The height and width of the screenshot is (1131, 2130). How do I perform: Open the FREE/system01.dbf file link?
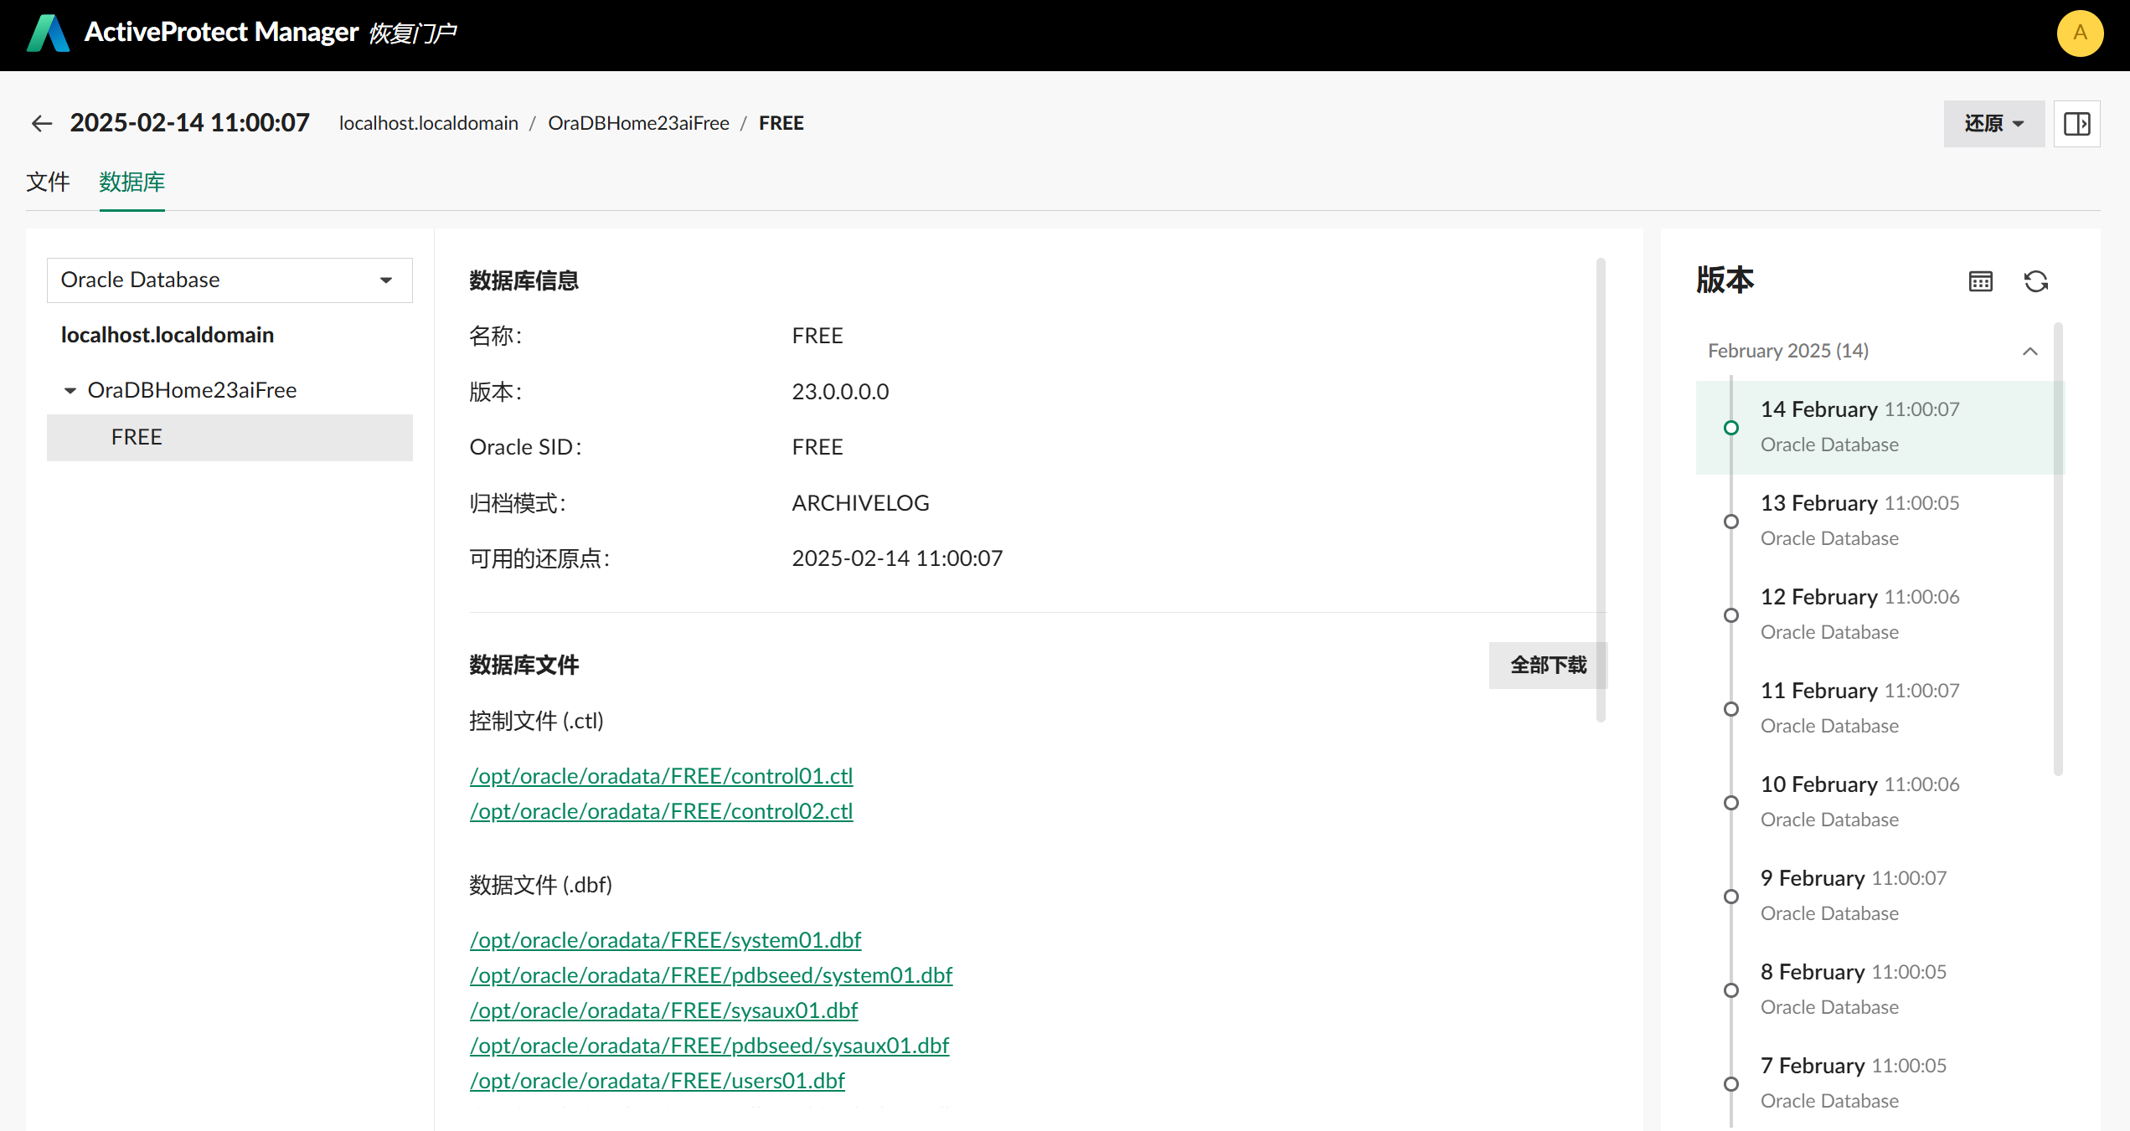(665, 940)
